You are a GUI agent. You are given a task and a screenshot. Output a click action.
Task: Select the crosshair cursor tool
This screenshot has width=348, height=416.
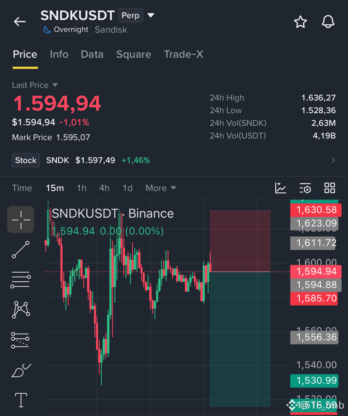[21, 220]
